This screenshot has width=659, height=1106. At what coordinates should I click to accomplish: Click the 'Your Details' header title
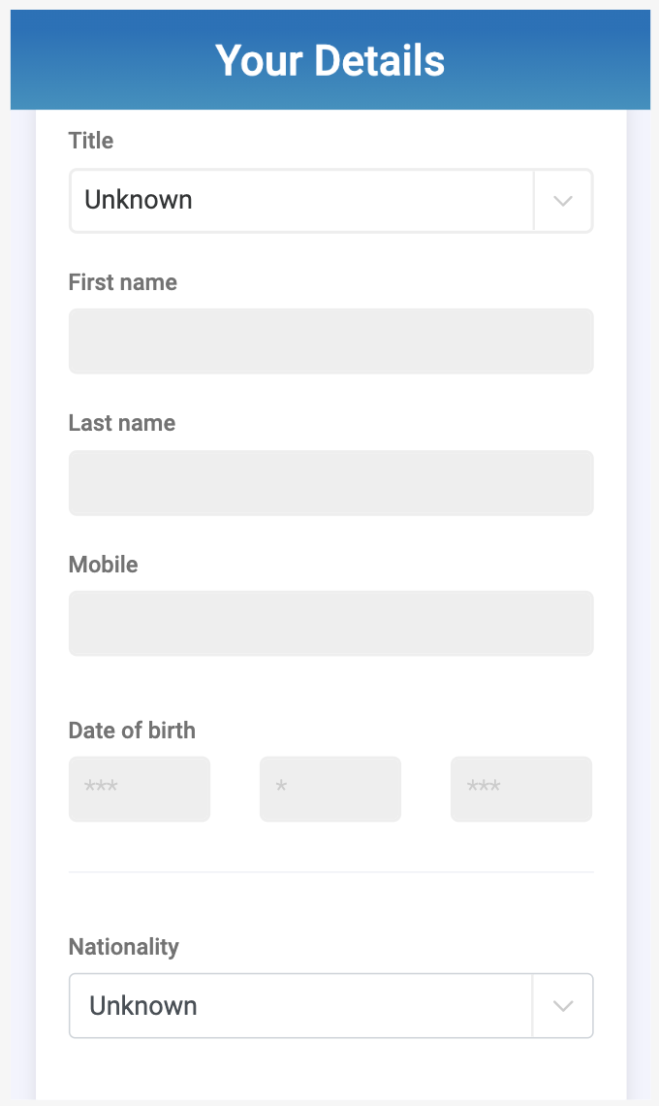tap(330, 60)
